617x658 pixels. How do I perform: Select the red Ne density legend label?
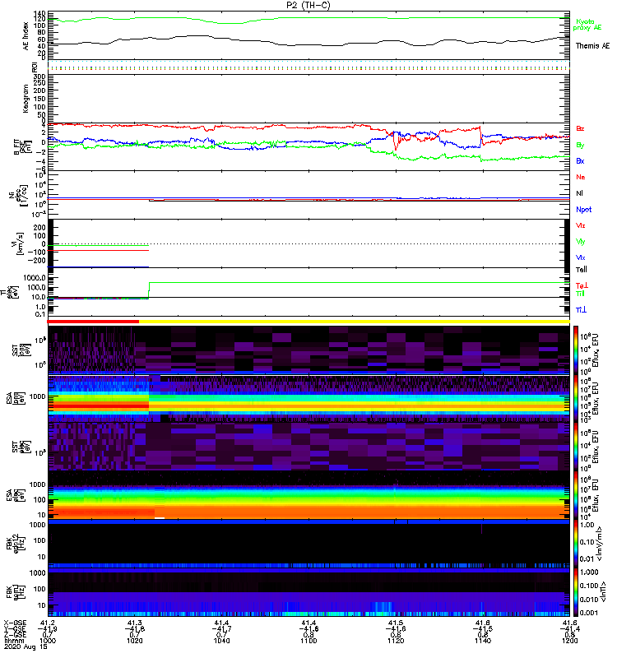click(x=580, y=177)
